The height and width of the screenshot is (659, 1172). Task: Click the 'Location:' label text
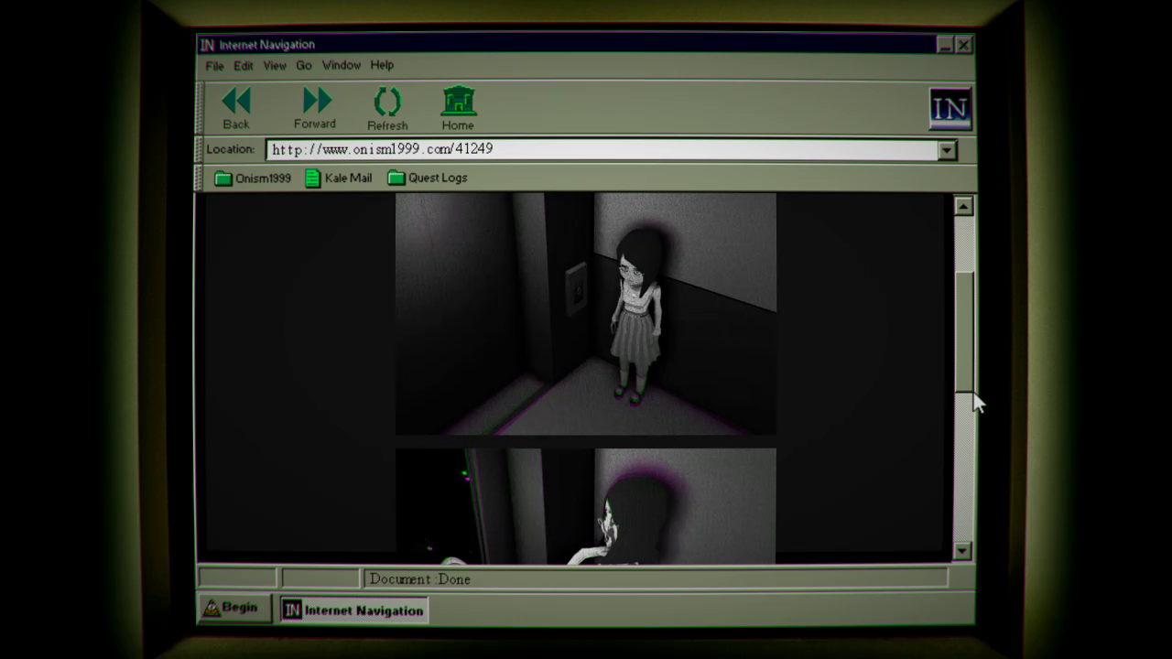point(230,149)
